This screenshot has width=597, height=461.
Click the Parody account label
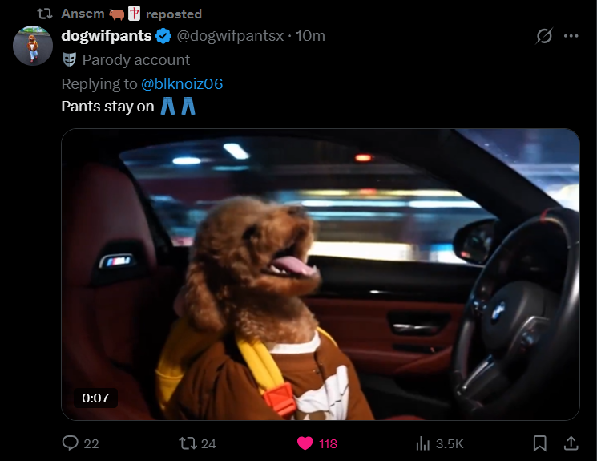click(136, 60)
